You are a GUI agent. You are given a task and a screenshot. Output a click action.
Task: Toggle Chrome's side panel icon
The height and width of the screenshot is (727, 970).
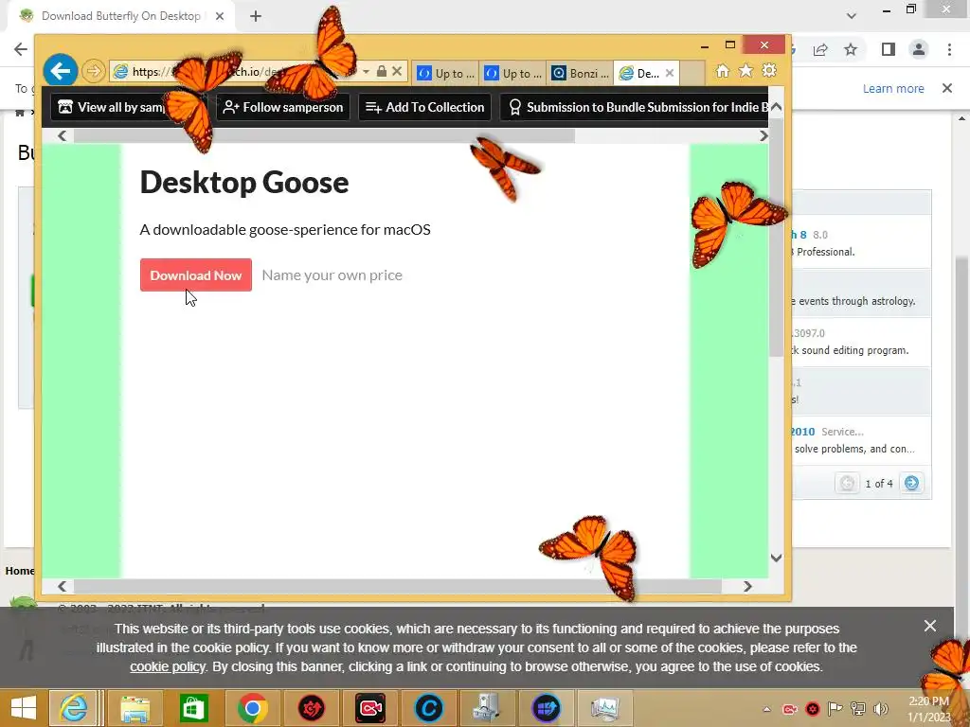coord(889,49)
